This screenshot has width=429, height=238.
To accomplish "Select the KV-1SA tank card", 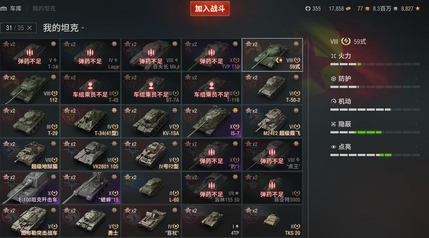I will tap(151, 121).
